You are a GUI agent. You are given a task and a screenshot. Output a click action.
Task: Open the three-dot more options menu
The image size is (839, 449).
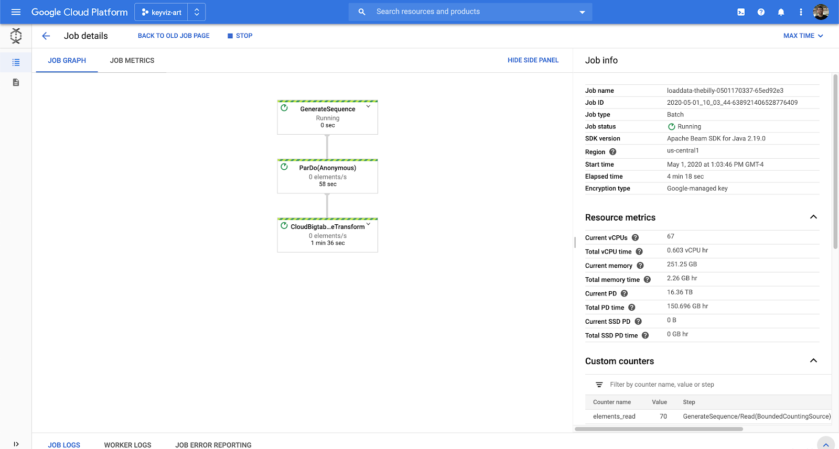801,12
